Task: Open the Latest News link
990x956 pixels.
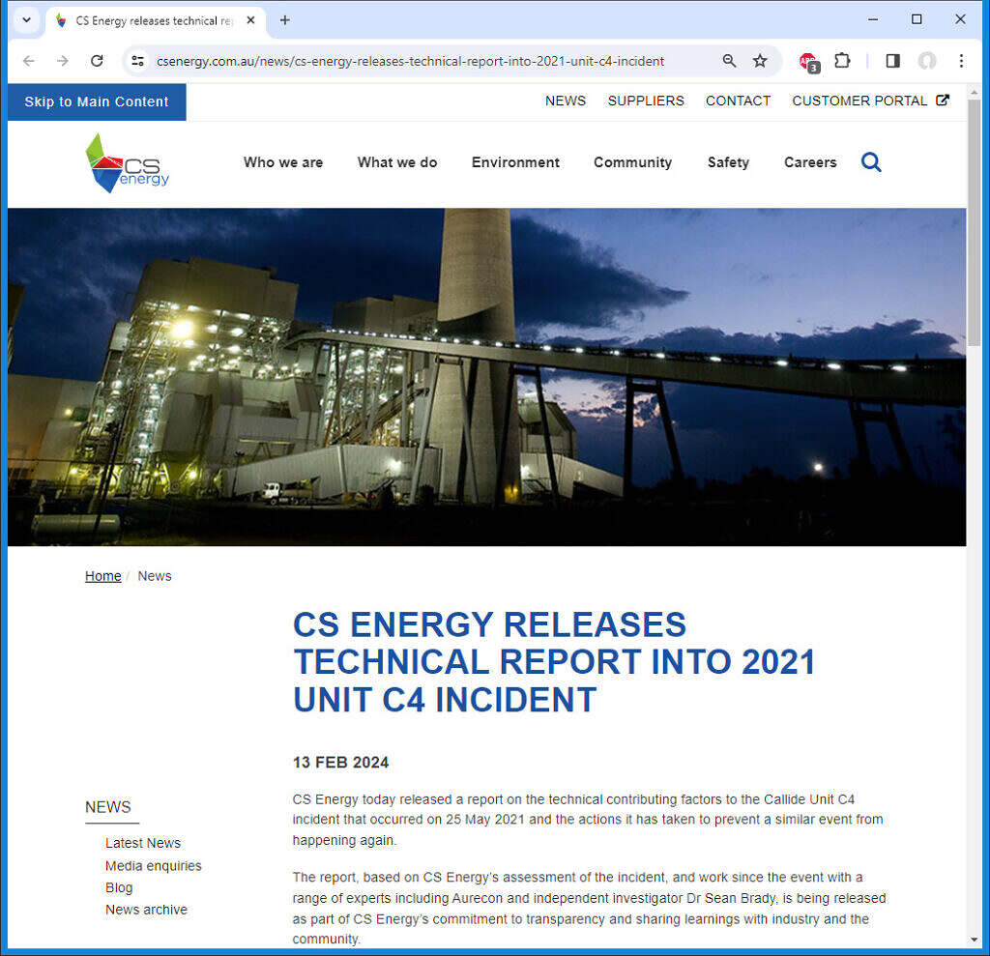Action: [142, 842]
